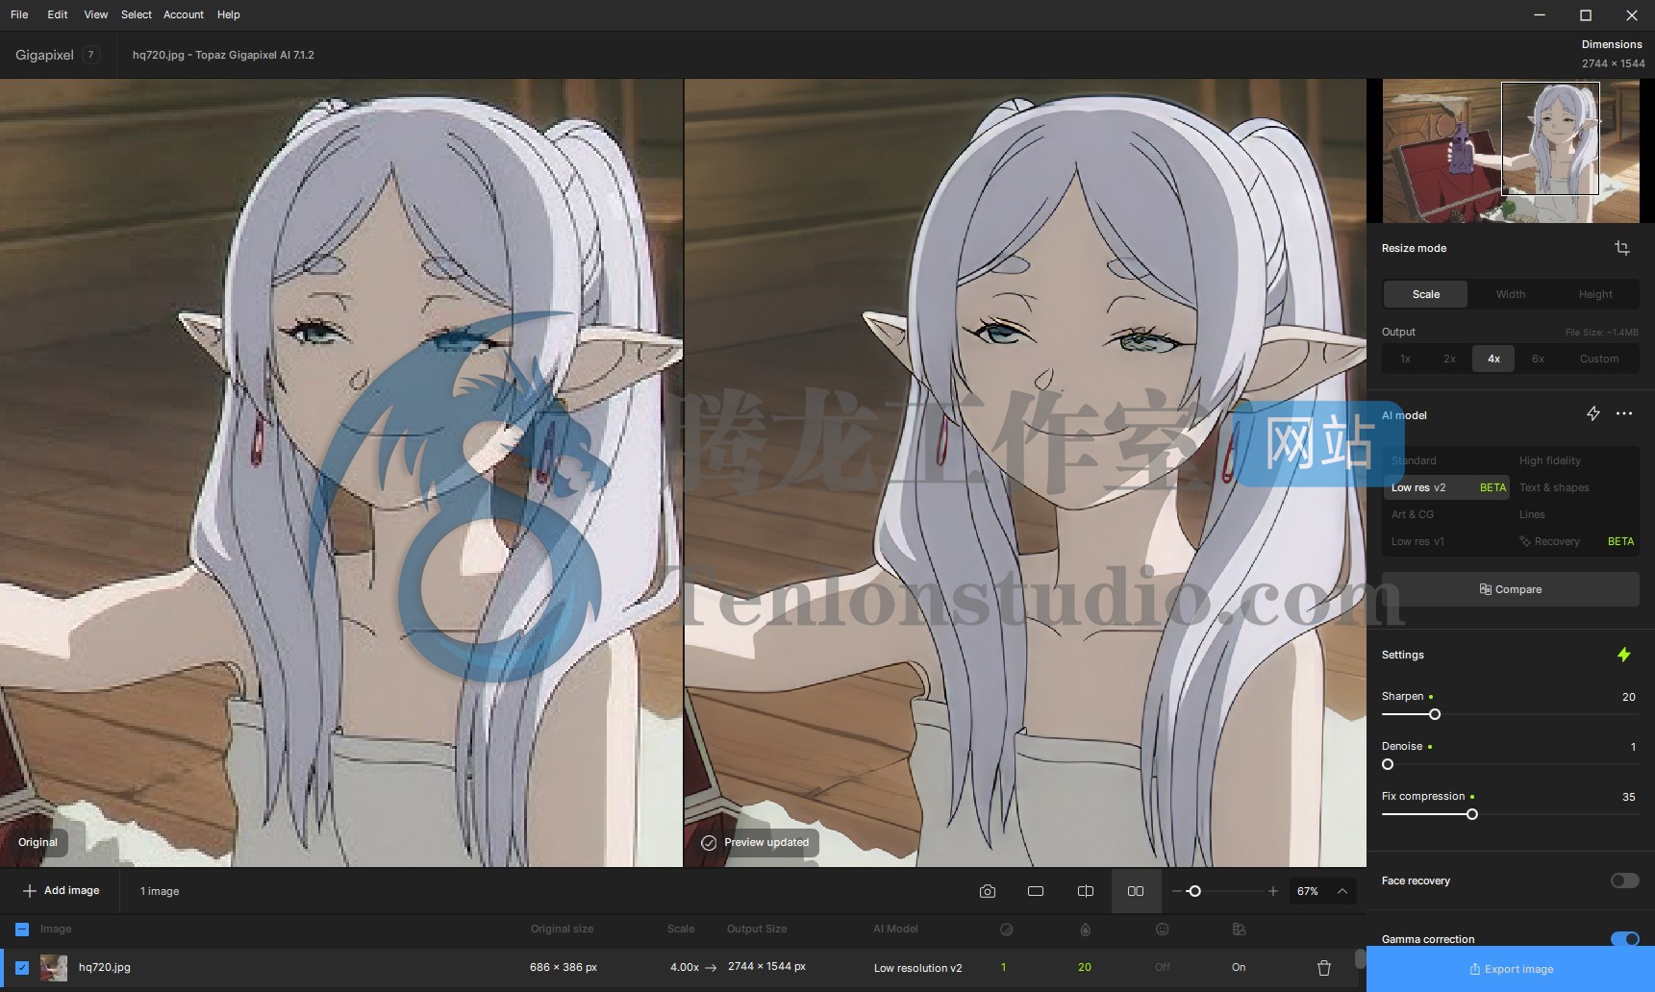Click the gamma correction column header icon

pos(1240,930)
